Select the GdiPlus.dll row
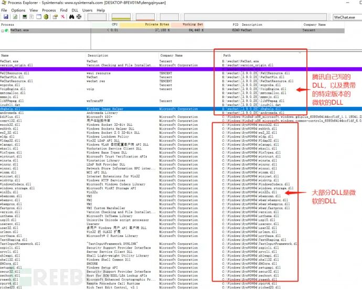 click(x=181, y=117)
